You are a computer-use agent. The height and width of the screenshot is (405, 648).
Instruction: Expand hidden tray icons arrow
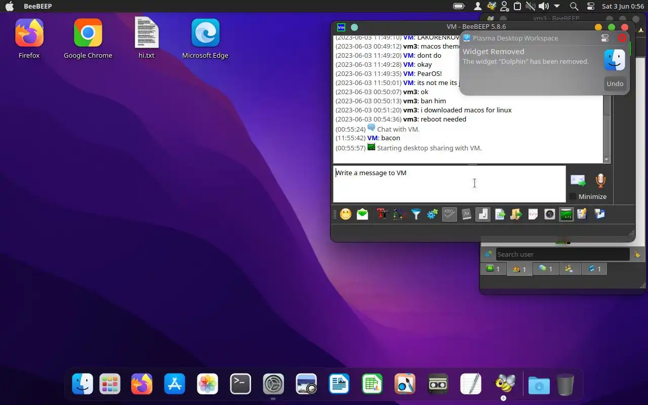[x=557, y=6]
